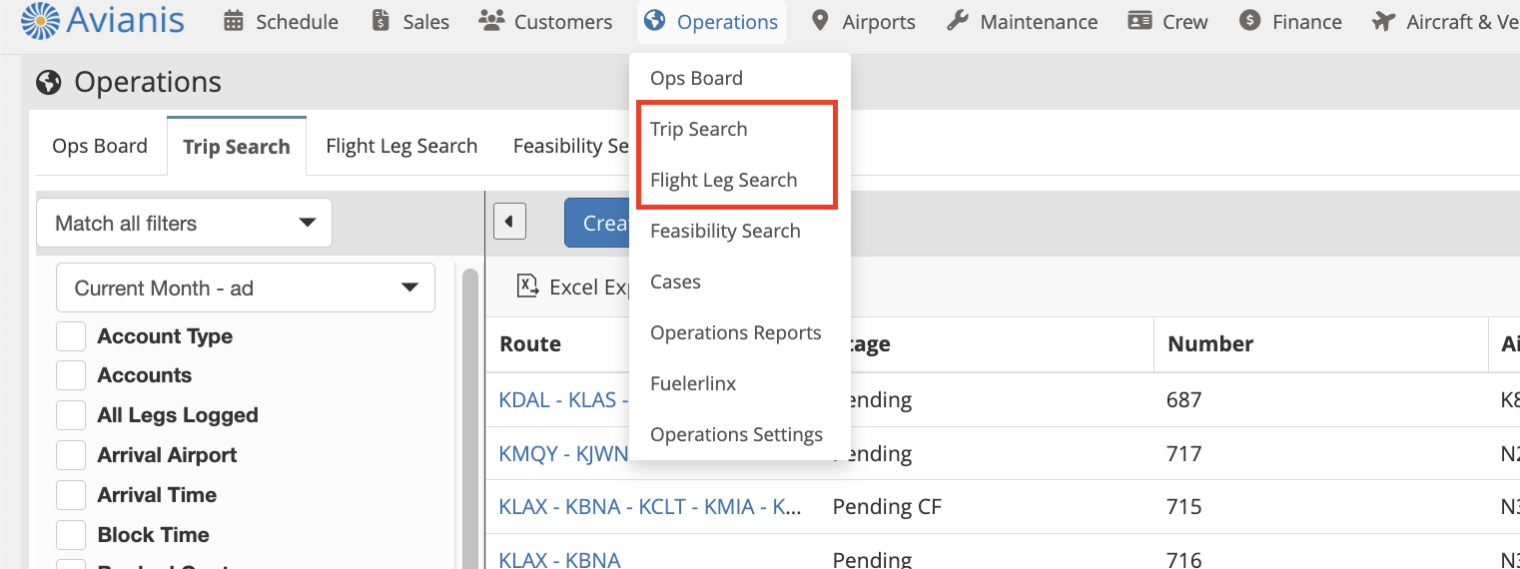
Task: Click the Excel export icon
Action: tap(527, 286)
